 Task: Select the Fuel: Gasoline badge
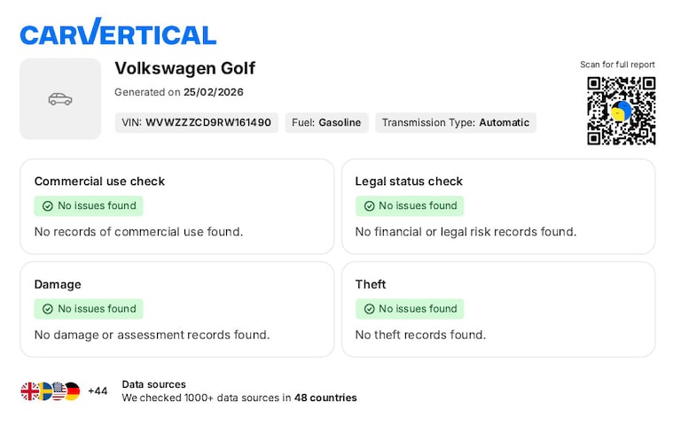pyautogui.click(x=326, y=123)
